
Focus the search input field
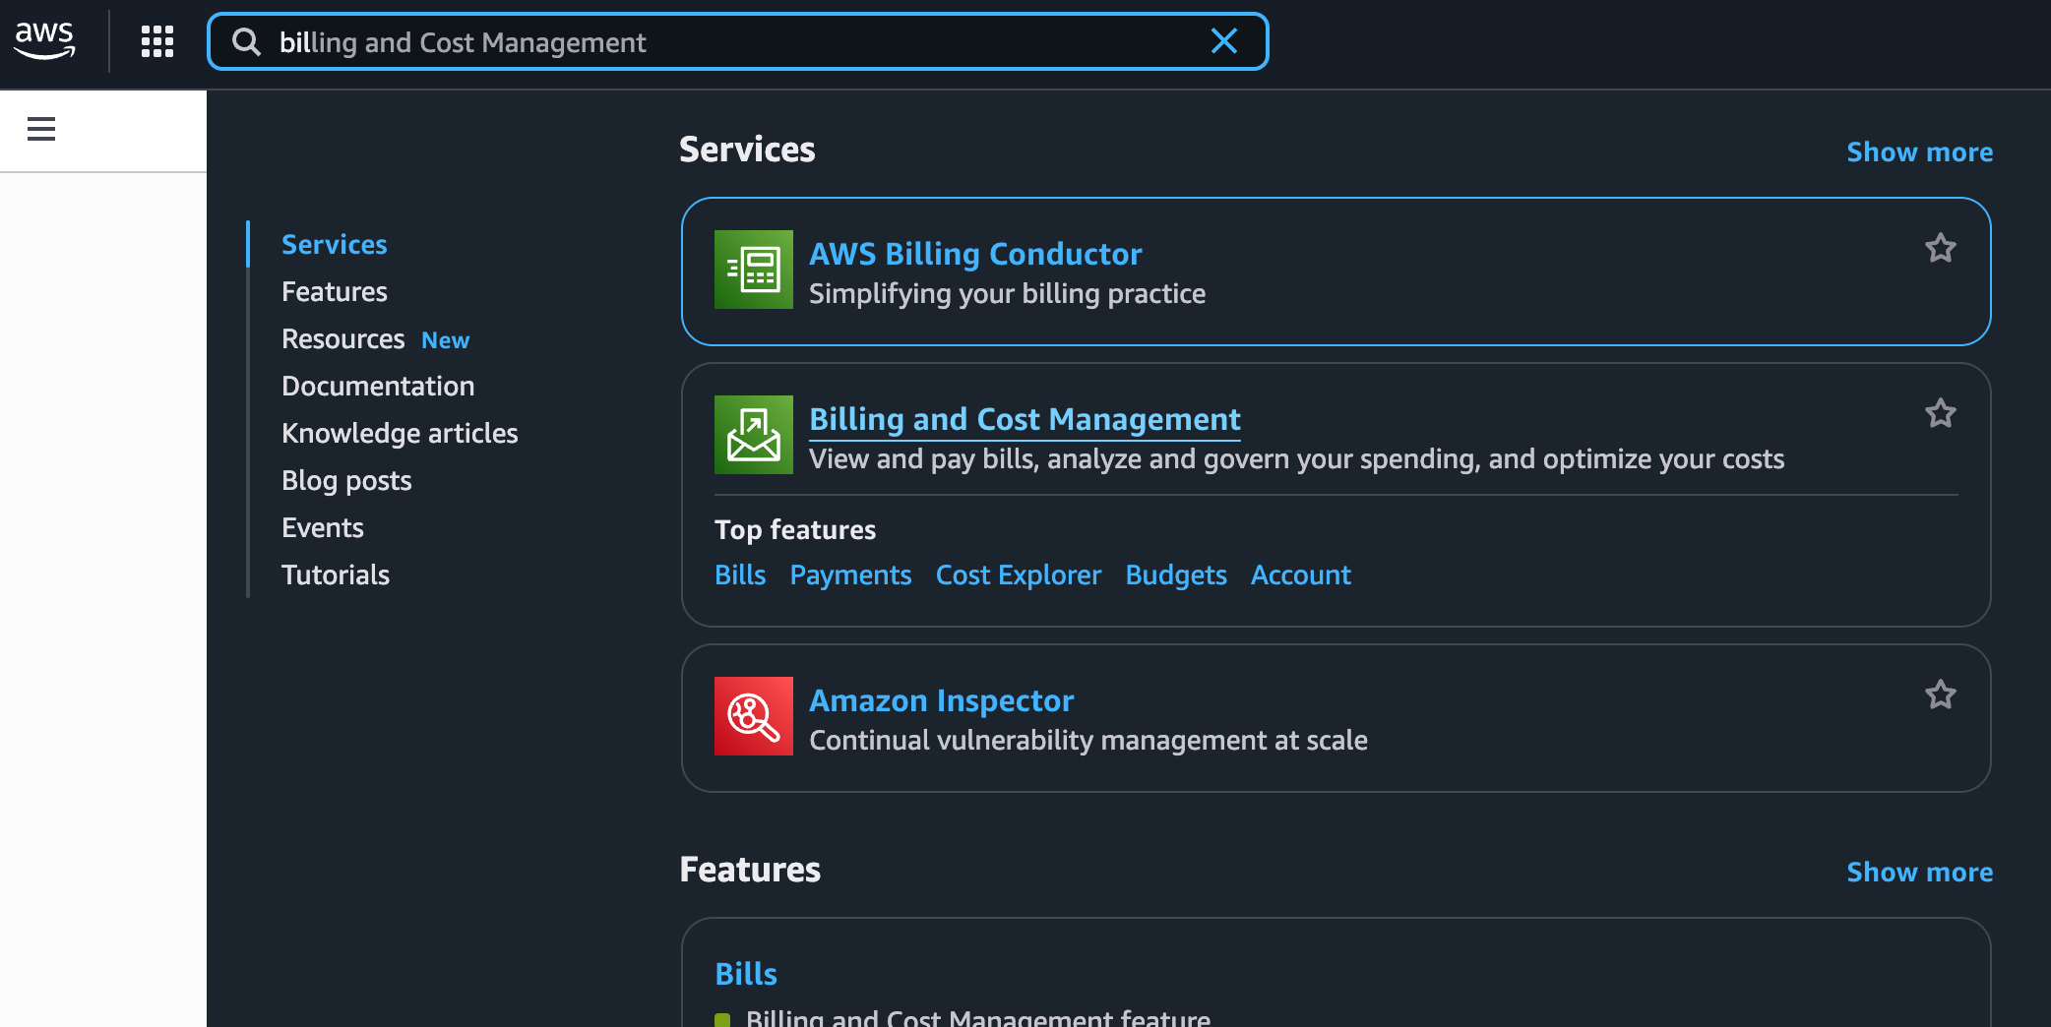(x=738, y=41)
